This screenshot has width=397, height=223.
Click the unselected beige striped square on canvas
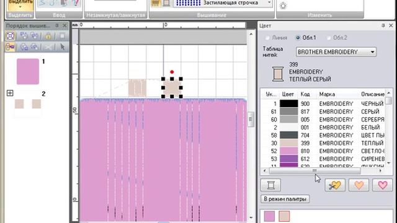tap(137, 88)
